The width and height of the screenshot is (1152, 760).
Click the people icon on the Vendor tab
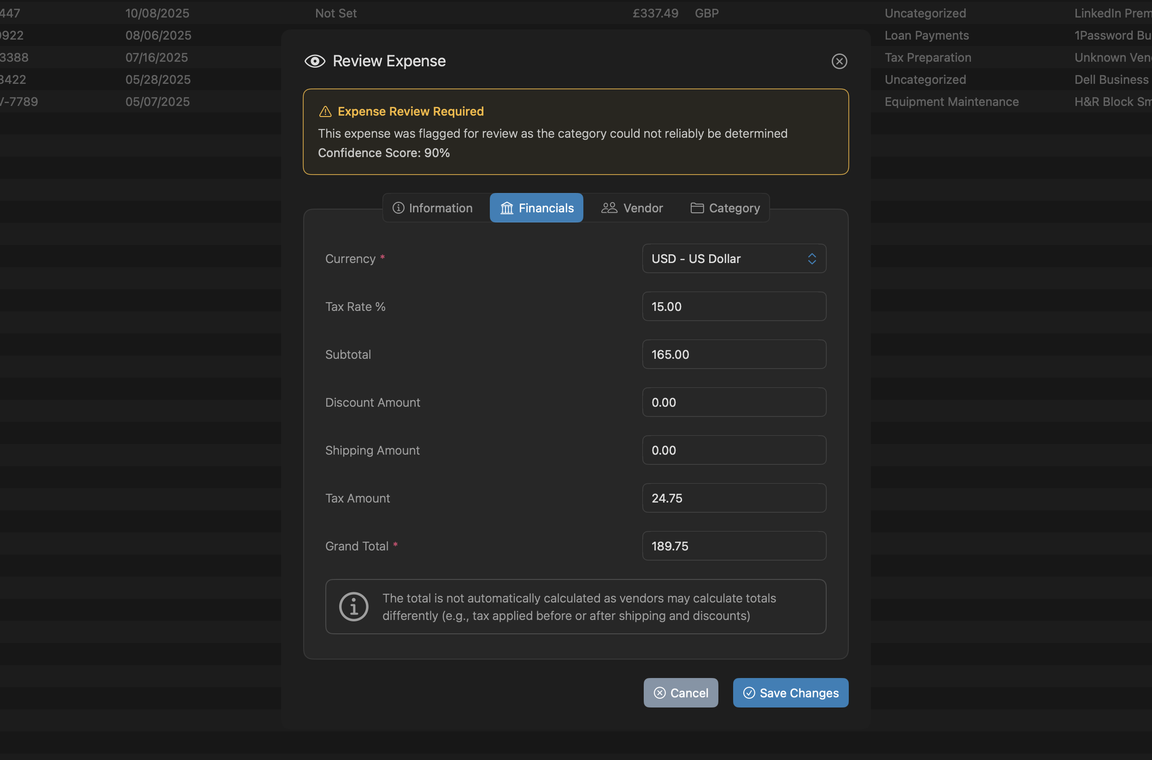pos(608,208)
